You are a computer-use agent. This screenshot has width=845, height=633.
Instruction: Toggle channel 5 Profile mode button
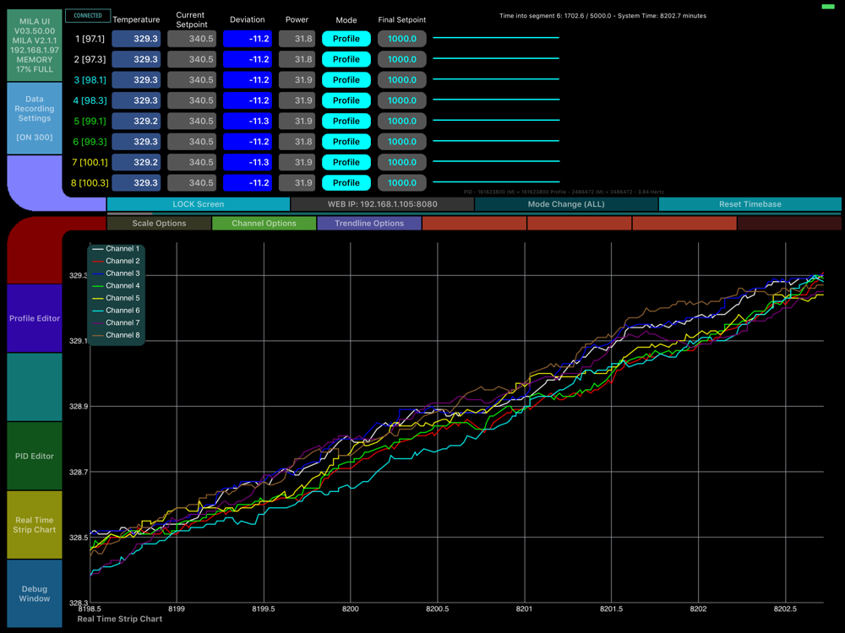pos(346,121)
